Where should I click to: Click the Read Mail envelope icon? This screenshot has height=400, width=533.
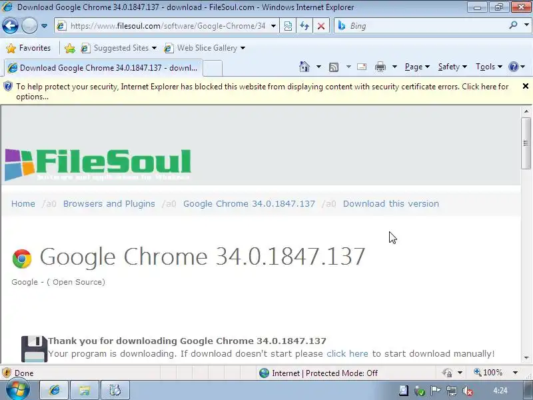(362, 67)
